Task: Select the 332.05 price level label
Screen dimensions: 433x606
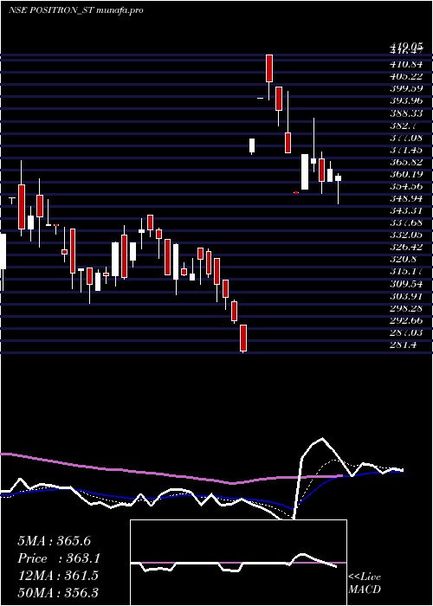Action: pyautogui.click(x=406, y=235)
